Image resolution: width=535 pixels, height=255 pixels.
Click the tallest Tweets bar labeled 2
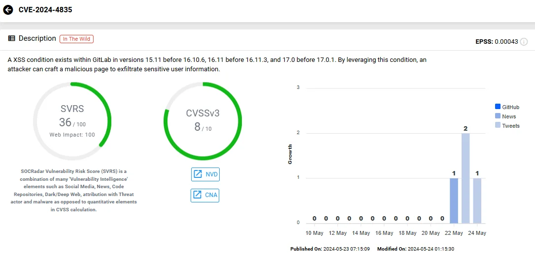[466, 178]
